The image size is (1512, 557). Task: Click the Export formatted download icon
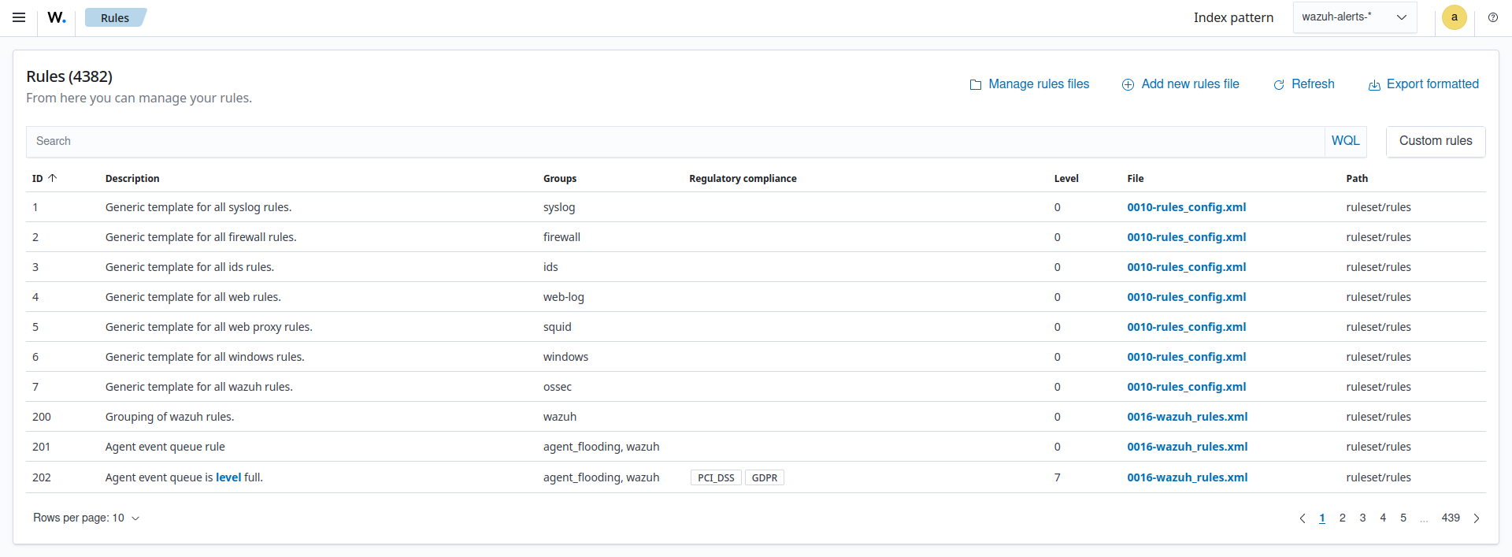(1374, 85)
